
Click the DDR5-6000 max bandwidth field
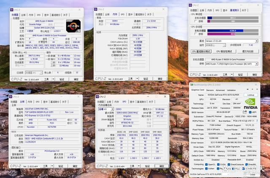click(127, 113)
